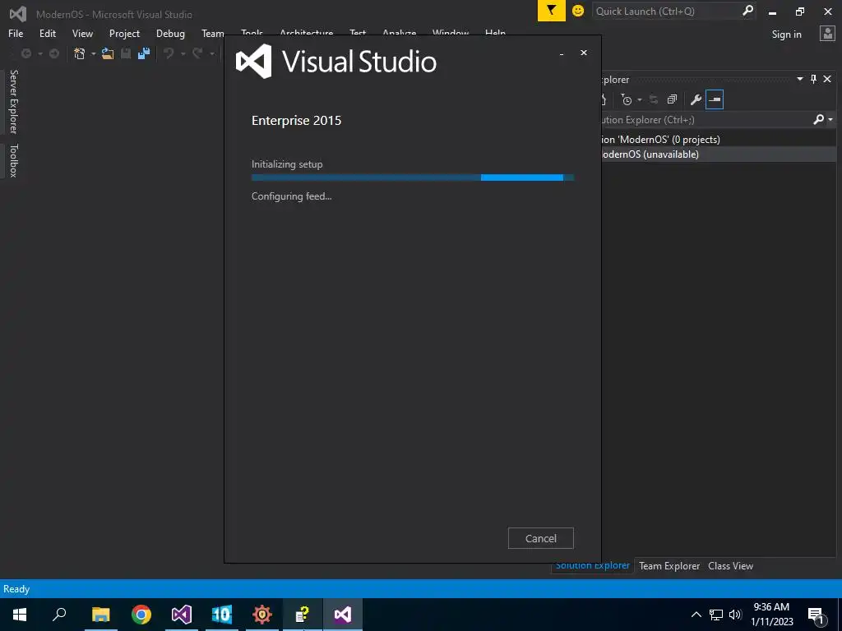842x631 pixels.
Task: Open the Debug menu
Action: pyautogui.click(x=170, y=33)
